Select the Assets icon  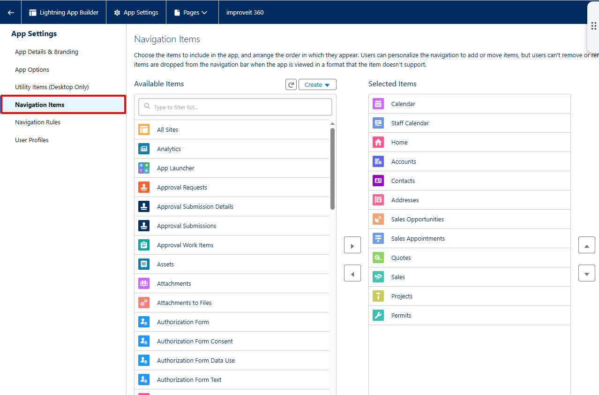[x=144, y=264]
